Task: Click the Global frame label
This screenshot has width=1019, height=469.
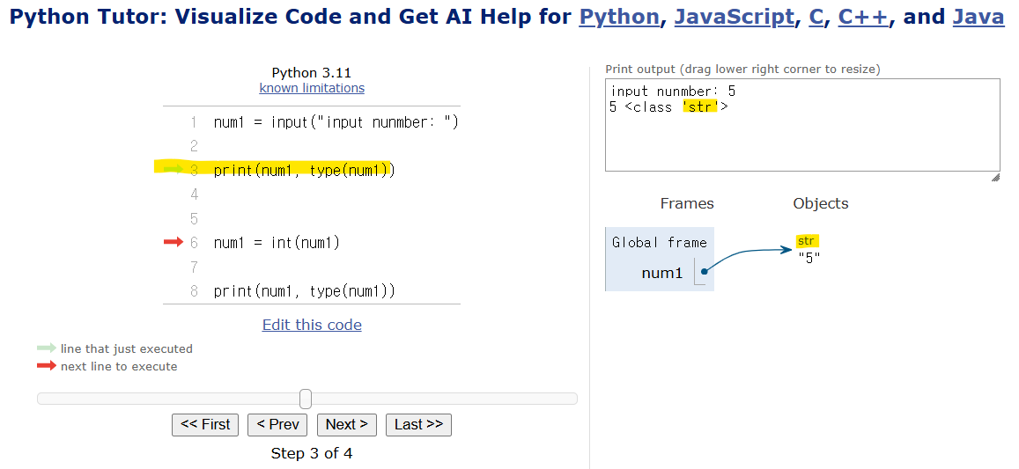Action: pos(659,243)
